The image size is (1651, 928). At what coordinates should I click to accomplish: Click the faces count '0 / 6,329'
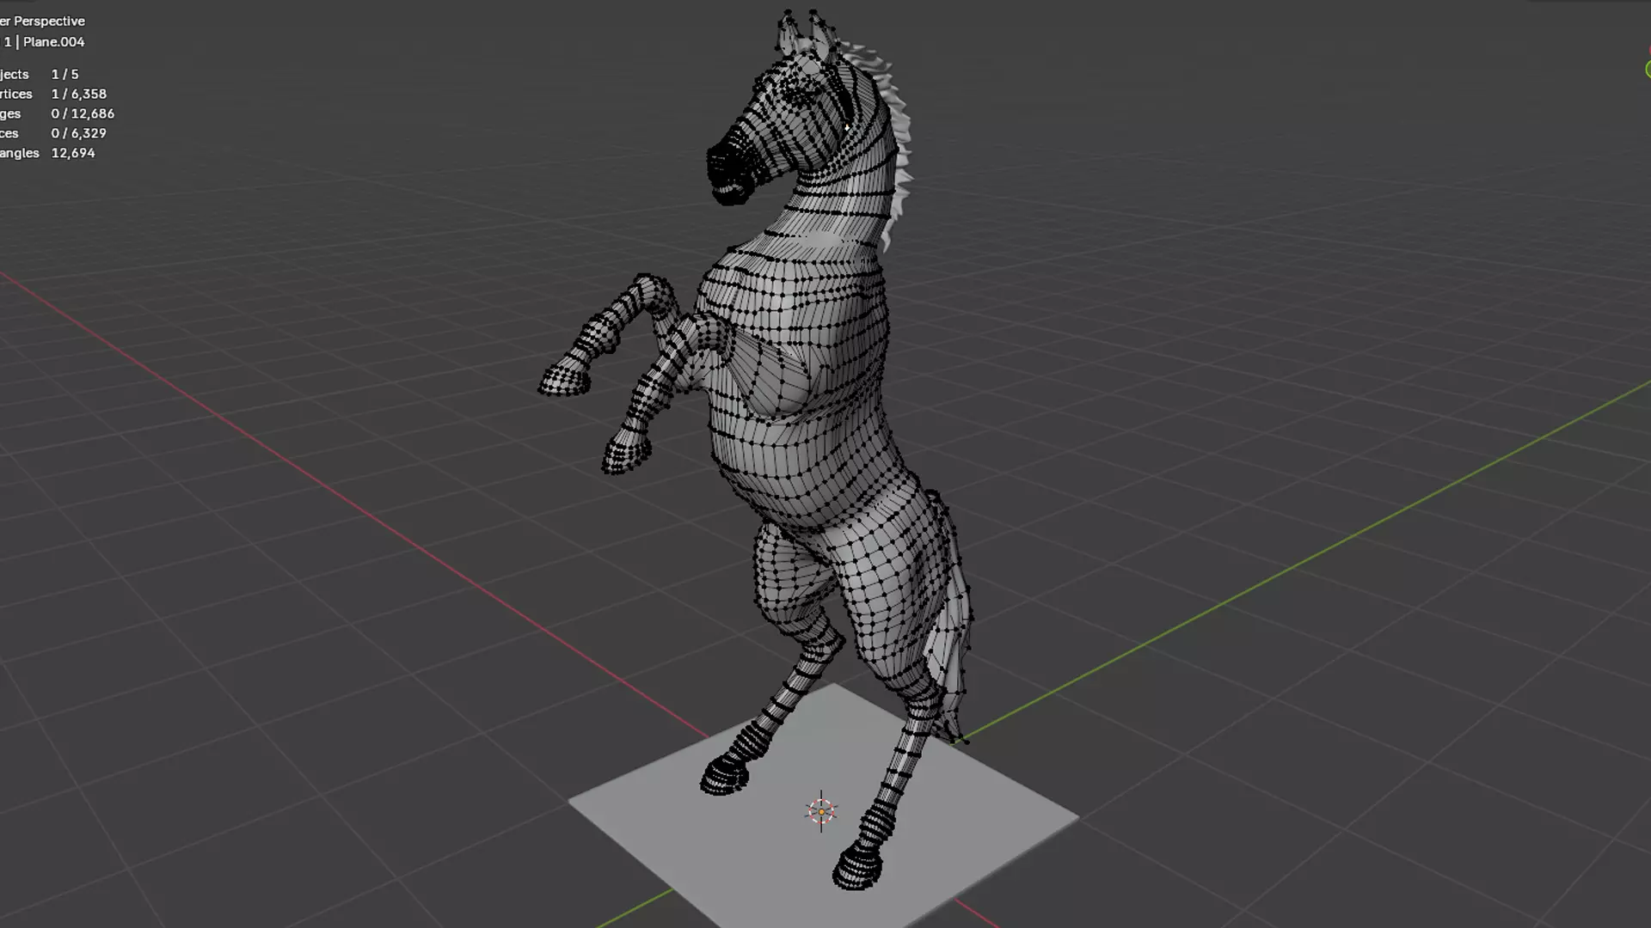[x=78, y=133]
